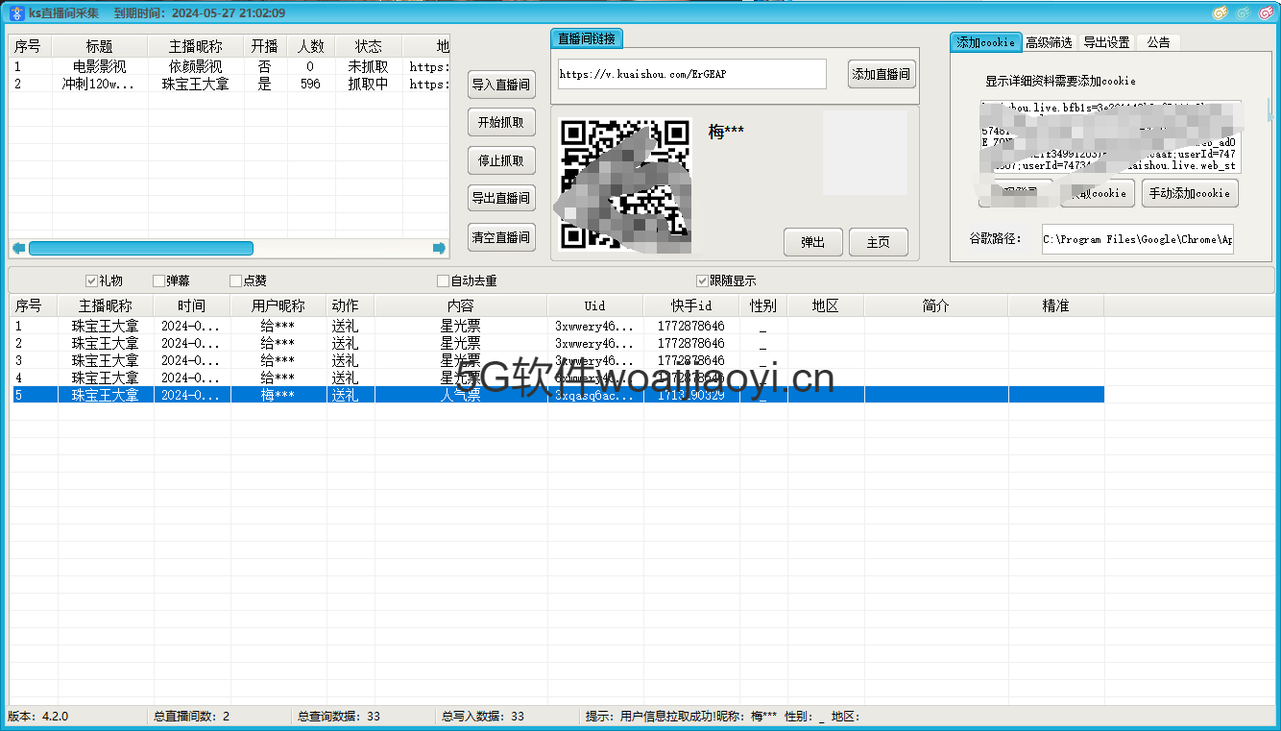Click the 添加直播间 button
1281x731 pixels.
[882, 74]
